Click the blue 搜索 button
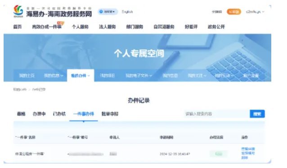The image size is (287, 168). (x=257, y=114)
